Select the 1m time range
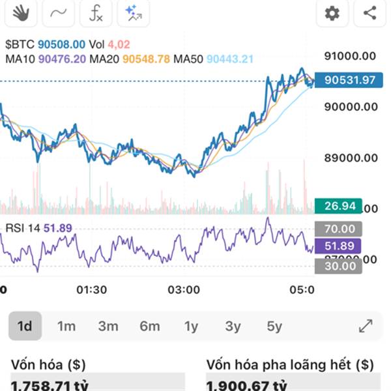The width and height of the screenshot is (391, 391). 66,326
